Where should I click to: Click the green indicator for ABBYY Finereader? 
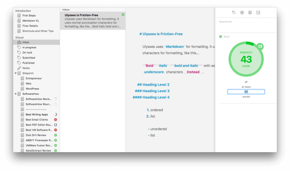click(x=55, y=141)
